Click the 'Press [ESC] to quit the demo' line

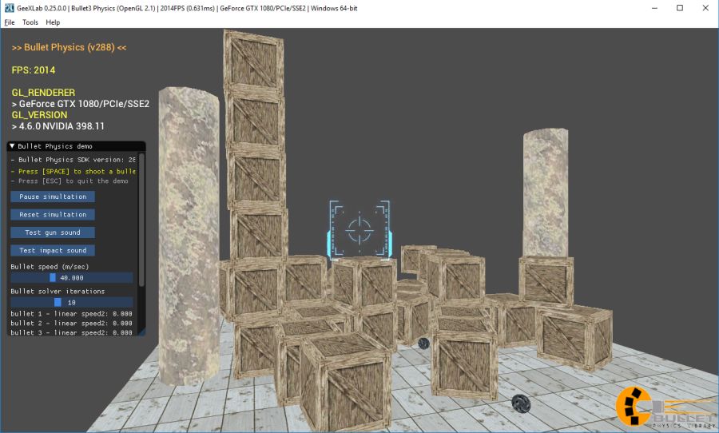[x=70, y=181]
